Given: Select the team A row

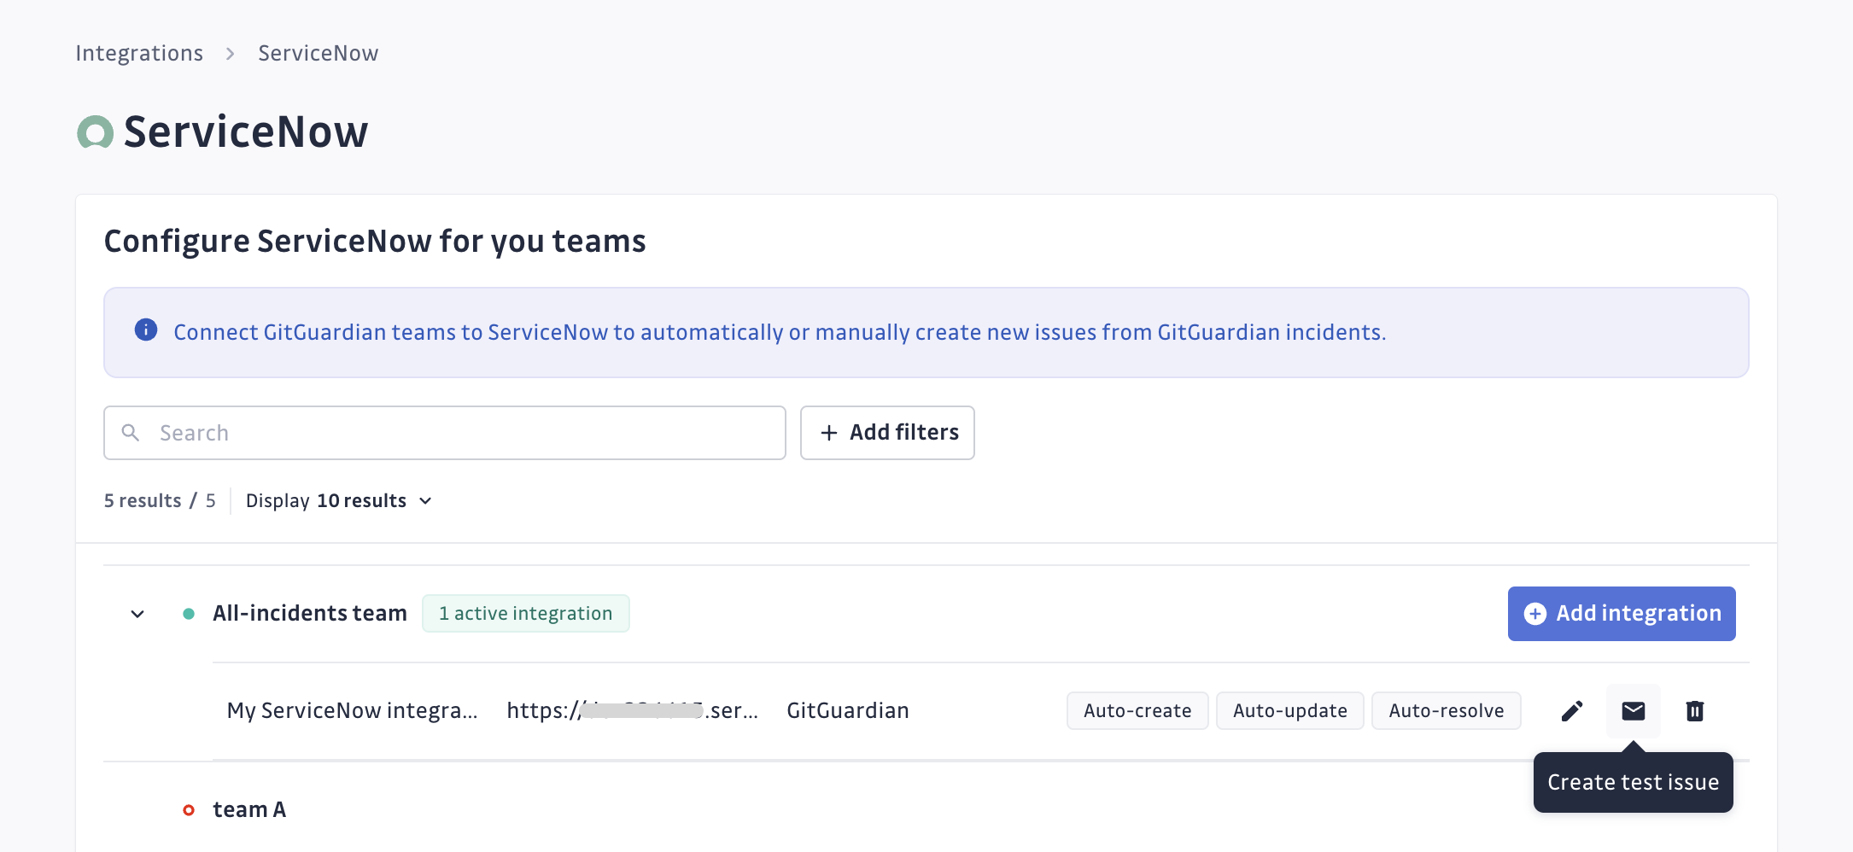Looking at the screenshot, I should point(926,809).
